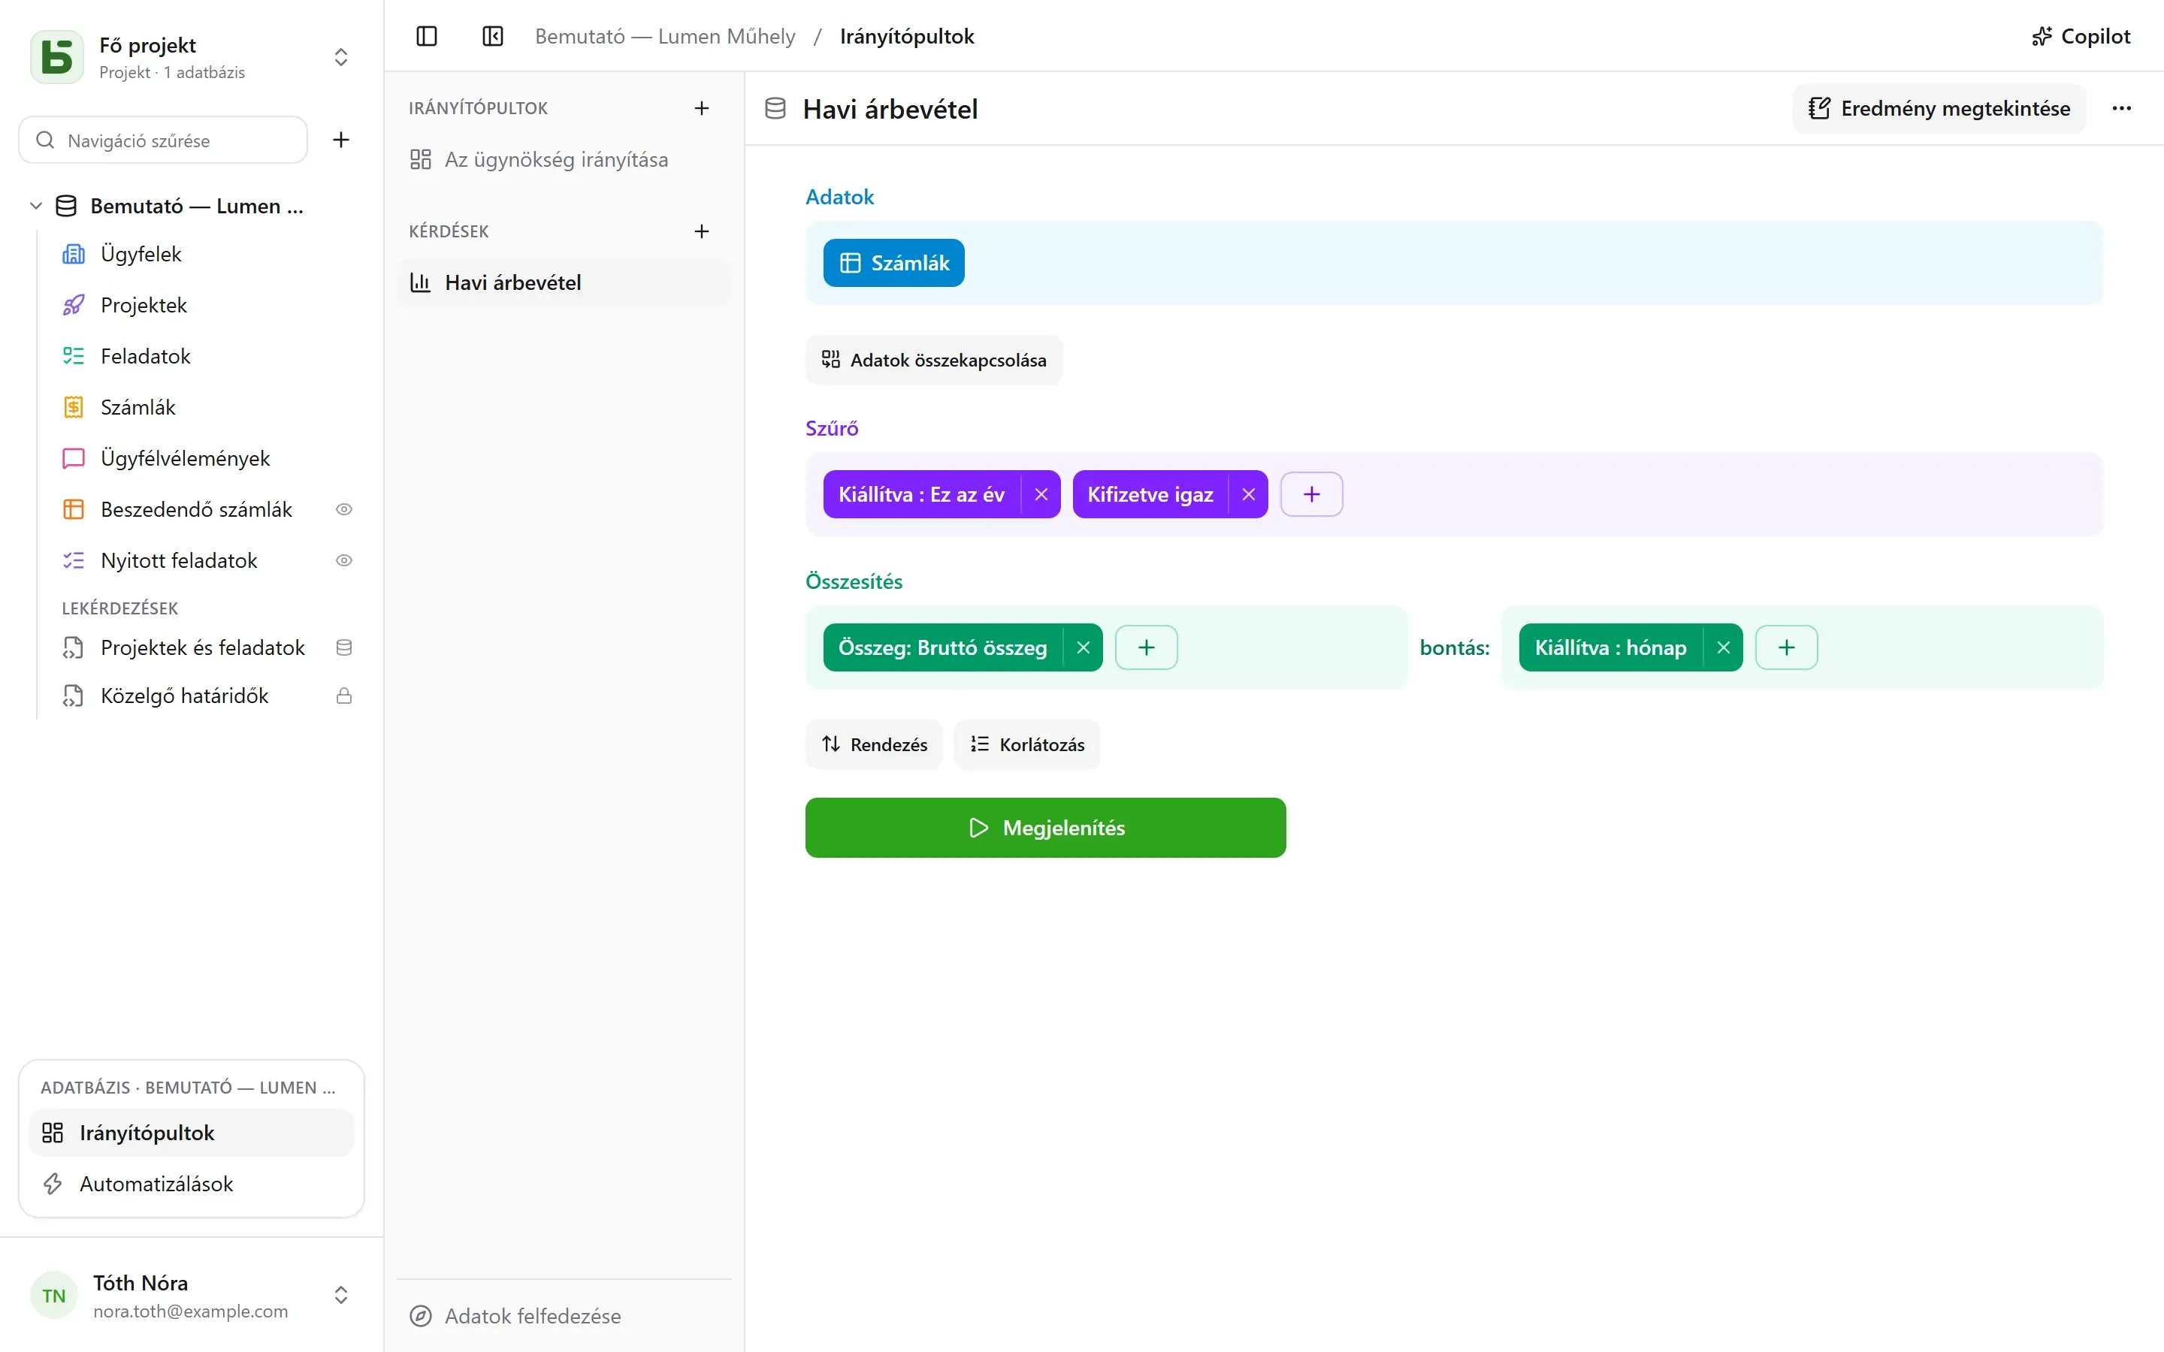Click the database icon beside Havi árbevétel title
Viewport: 2164px width, 1352px height.
[x=775, y=108]
